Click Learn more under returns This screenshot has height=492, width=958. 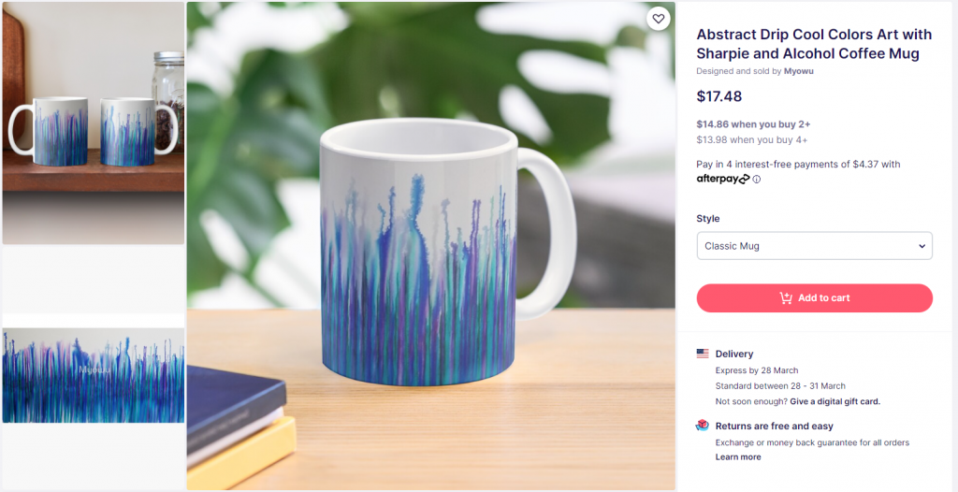pyautogui.click(x=738, y=457)
